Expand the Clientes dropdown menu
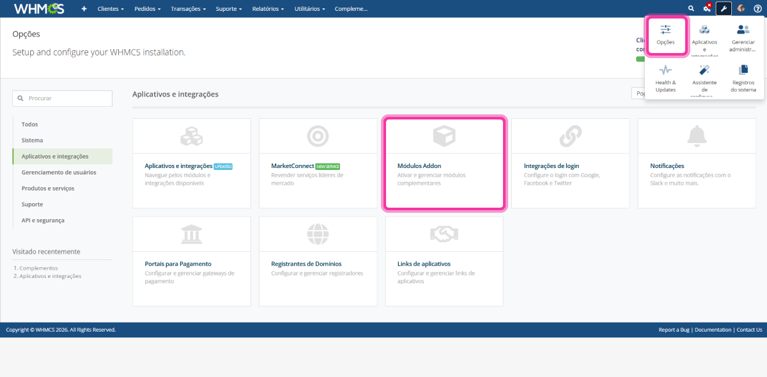Screen dimensions: 767x377 (x=111, y=9)
